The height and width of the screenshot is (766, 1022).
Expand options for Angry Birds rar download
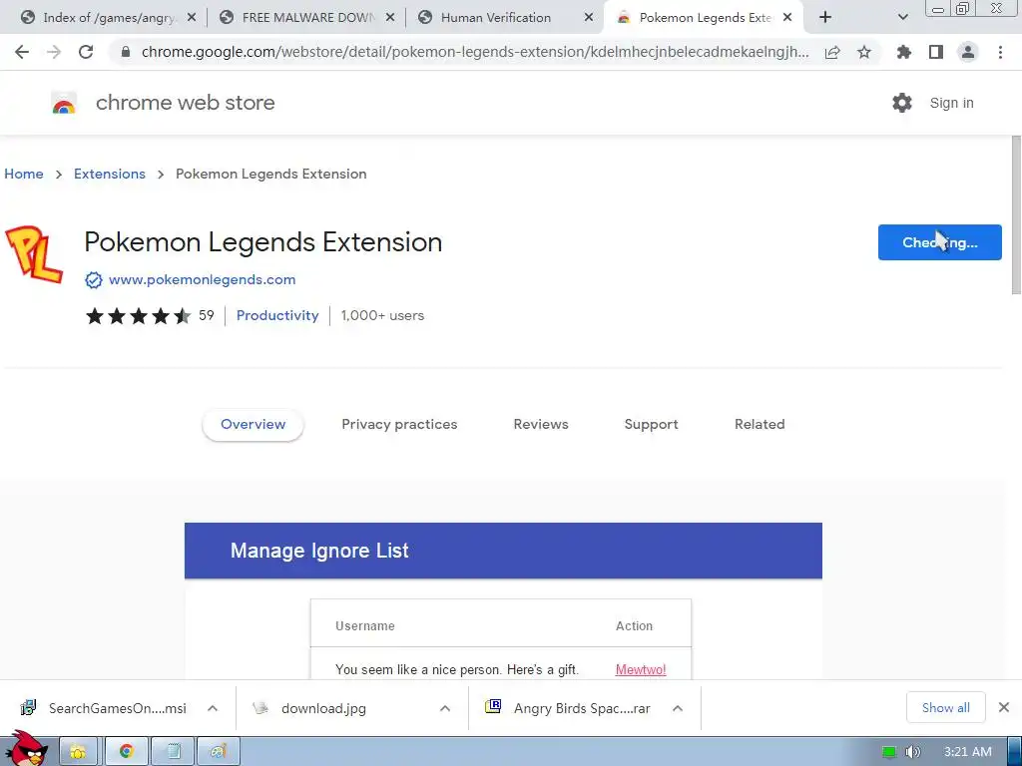678,708
